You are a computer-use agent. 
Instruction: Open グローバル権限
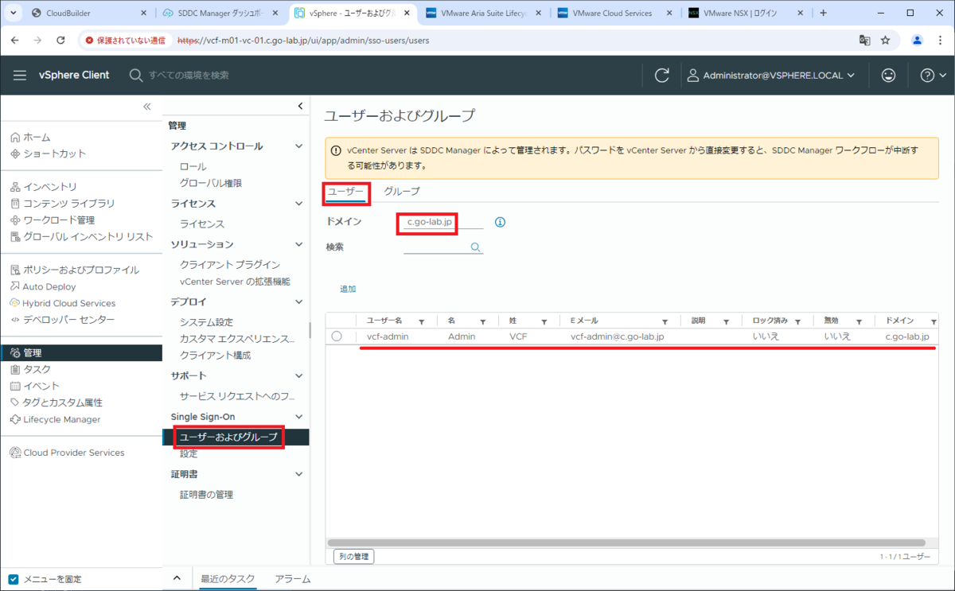pos(211,183)
